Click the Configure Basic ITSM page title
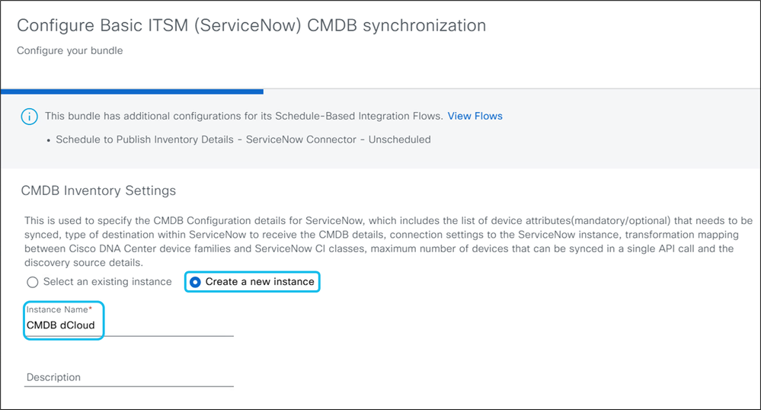The height and width of the screenshot is (410, 761). click(251, 25)
